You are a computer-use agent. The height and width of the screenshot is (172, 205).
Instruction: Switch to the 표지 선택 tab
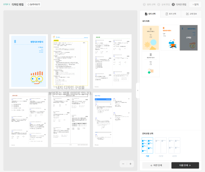point(171,14)
